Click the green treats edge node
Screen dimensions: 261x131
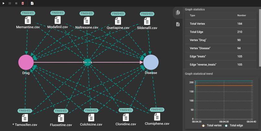(87, 62)
